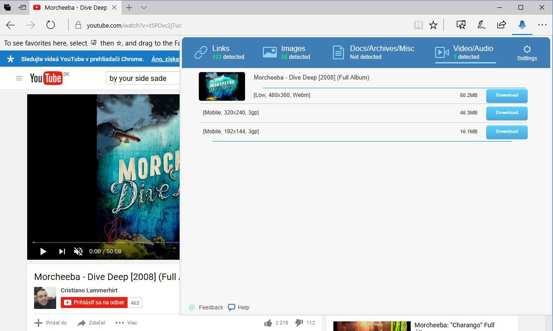Click the padlock site info icon
The width and height of the screenshot is (553, 331).
click(78, 25)
